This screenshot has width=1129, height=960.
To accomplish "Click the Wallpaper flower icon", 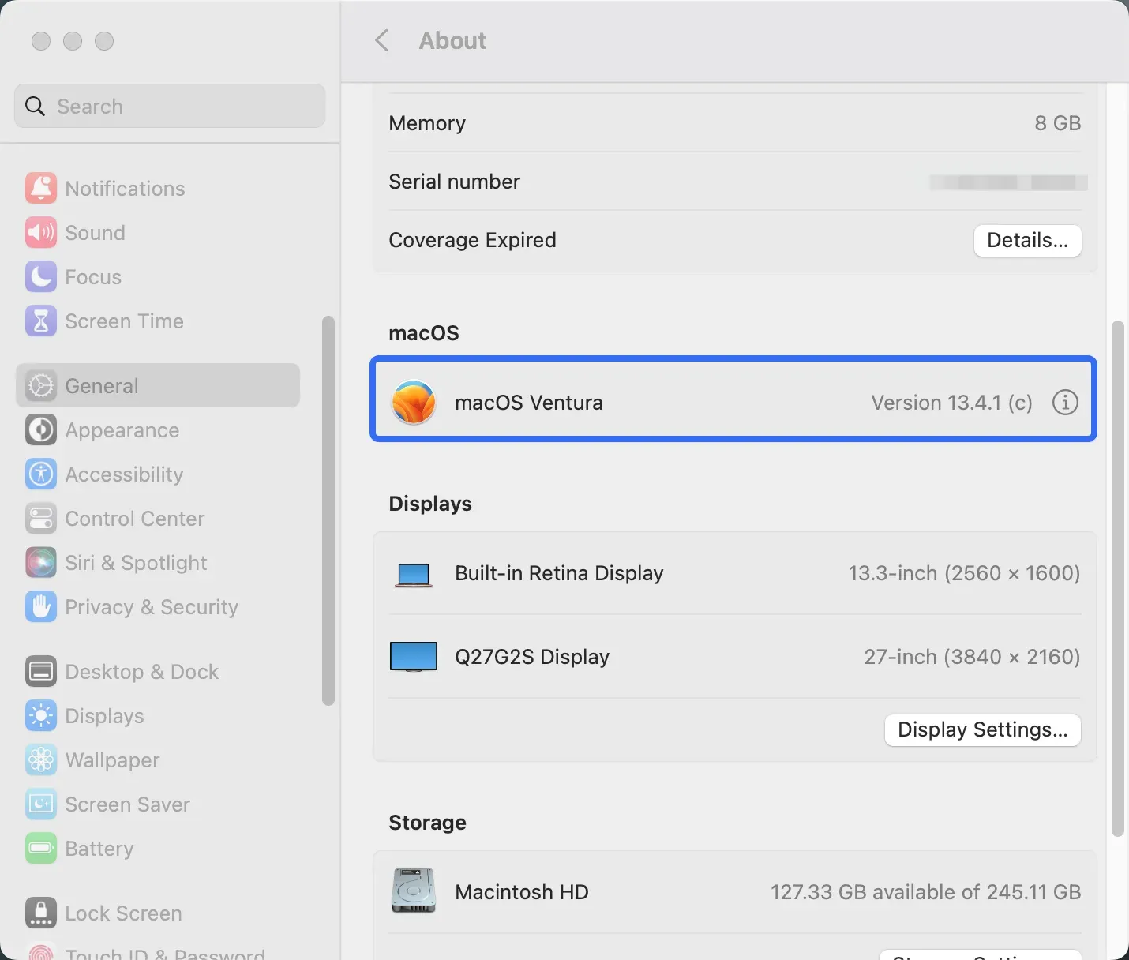I will click(41, 760).
